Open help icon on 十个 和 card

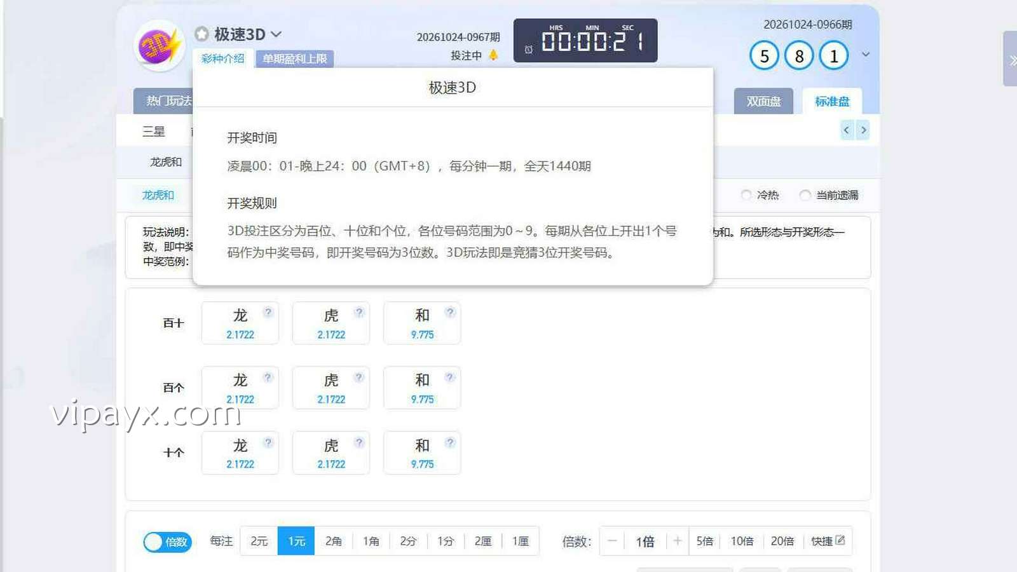pyautogui.click(x=450, y=442)
